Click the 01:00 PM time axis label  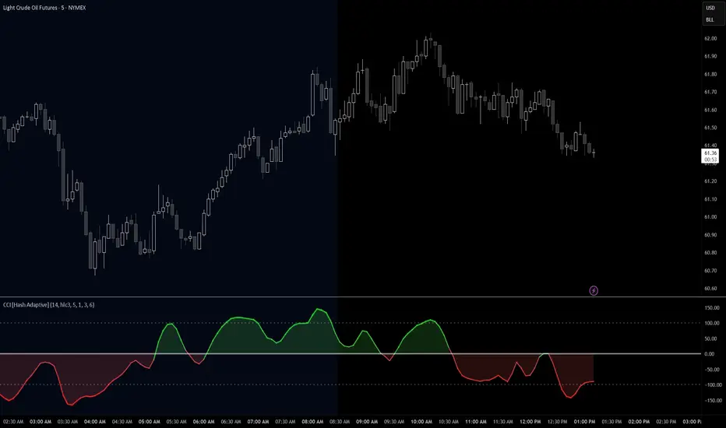584,422
